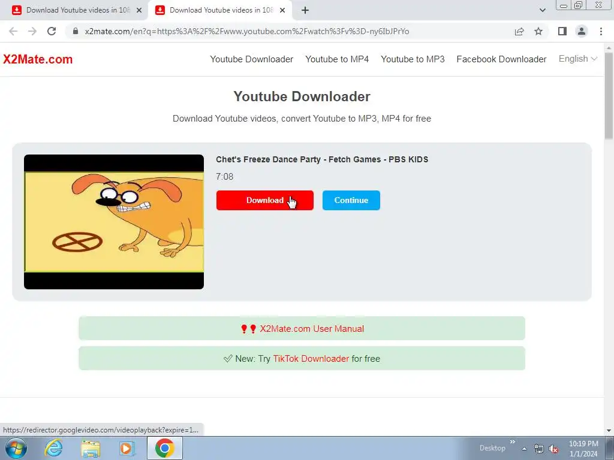614x460 pixels.
Task: Reload the x2mate page
Action: pos(52,31)
